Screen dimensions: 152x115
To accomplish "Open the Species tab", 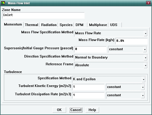I will 66,25.
